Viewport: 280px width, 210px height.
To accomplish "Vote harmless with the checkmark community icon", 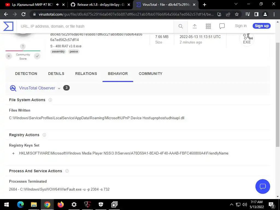I will (37, 56).
